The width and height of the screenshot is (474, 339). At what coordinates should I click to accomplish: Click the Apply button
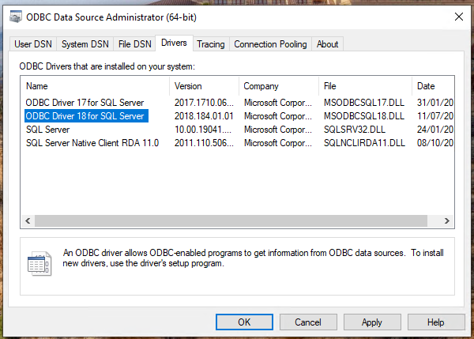click(372, 322)
